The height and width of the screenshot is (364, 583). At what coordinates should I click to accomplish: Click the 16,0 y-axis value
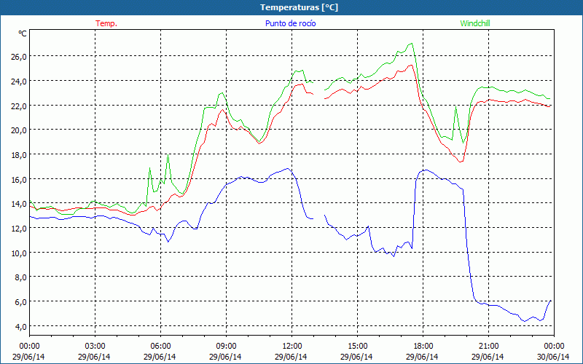(19, 179)
